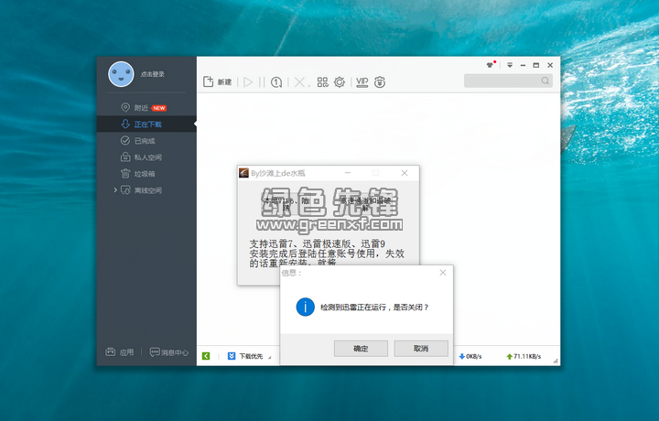
Task: Open 消息中心 at the sidebar bottom
Action: click(x=169, y=352)
